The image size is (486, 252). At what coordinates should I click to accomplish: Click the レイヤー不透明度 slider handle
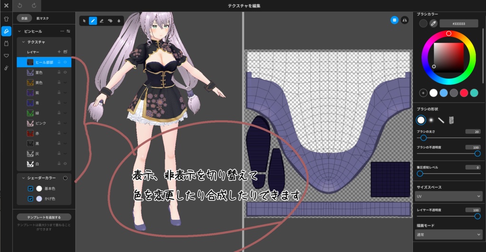point(477,216)
